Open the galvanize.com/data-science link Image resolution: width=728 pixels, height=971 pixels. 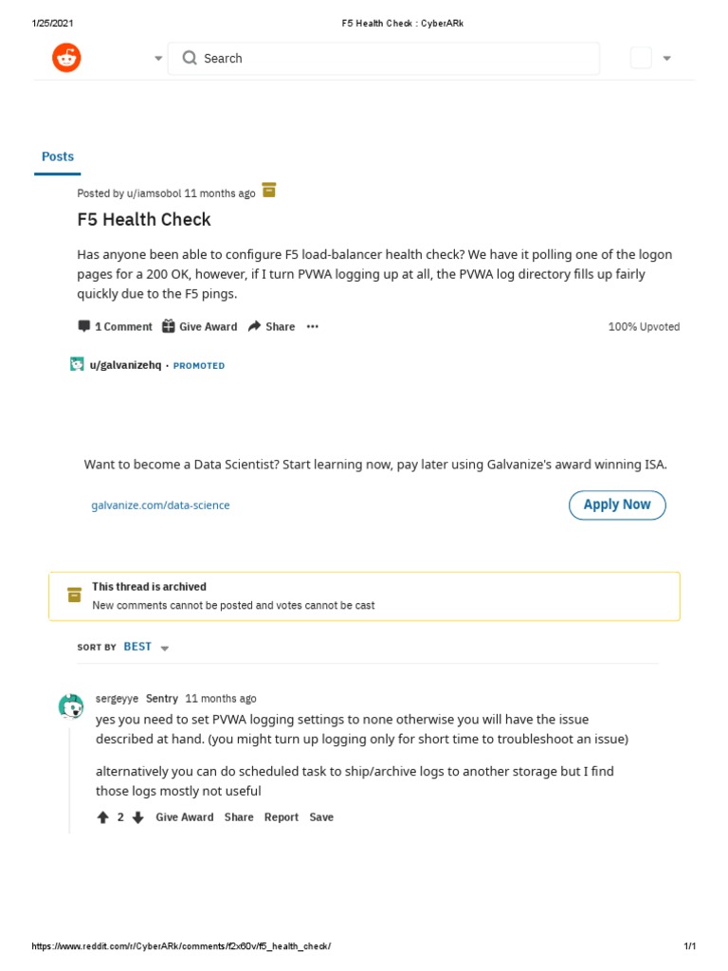[x=160, y=505]
